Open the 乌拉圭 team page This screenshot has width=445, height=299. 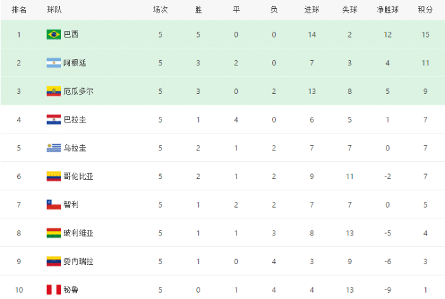pos(75,148)
